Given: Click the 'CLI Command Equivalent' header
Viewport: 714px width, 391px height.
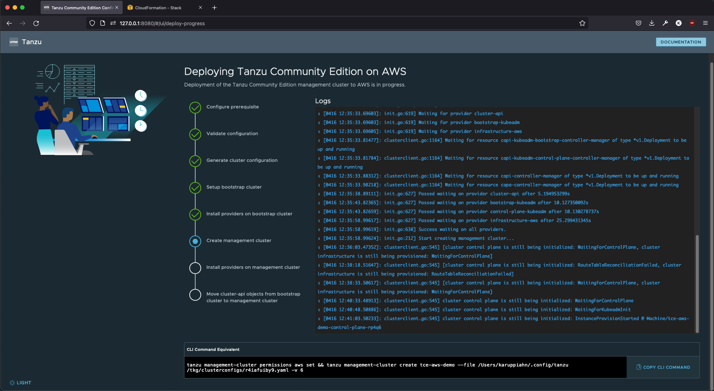Looking at the screenshot, I should [x=213, y=349].
